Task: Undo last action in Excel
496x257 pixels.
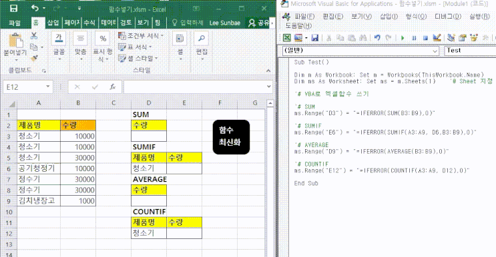Action: point(35,8)
